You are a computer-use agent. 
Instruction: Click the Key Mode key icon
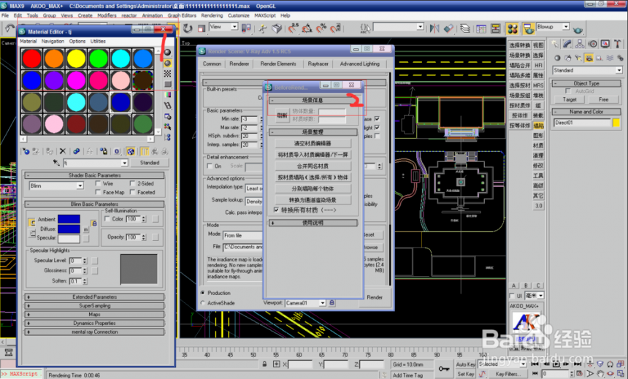(443, 369)
